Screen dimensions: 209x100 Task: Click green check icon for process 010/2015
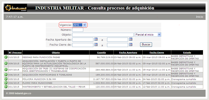click(6, 57)
